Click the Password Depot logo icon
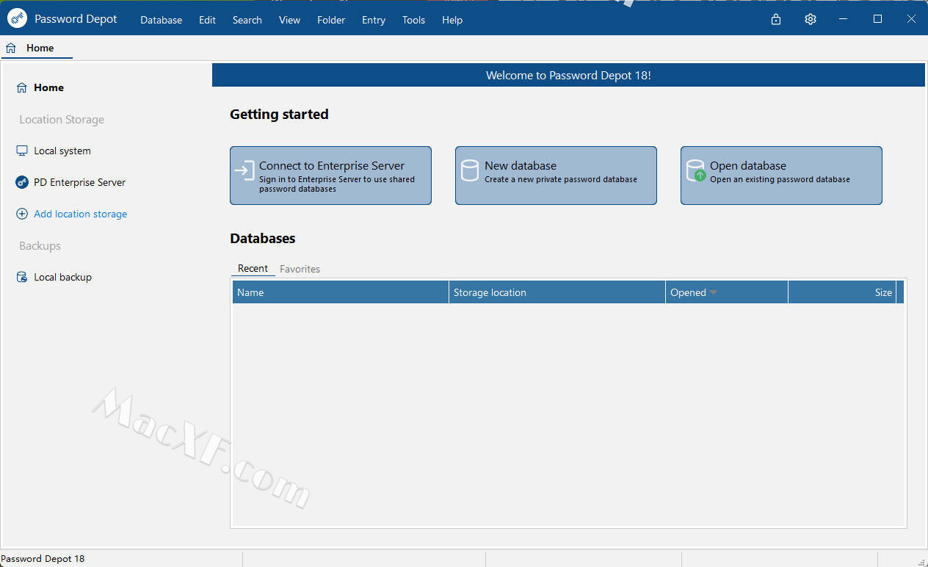928x567 pixels. pyautogui.click(x=18, y=19)
